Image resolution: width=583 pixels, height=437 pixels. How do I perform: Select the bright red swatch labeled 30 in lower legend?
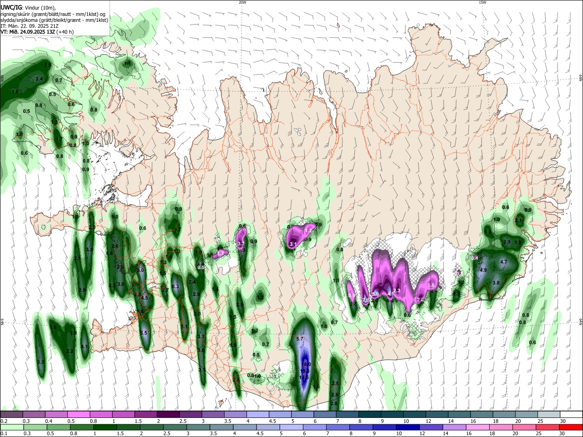click(x=571, y=427)
